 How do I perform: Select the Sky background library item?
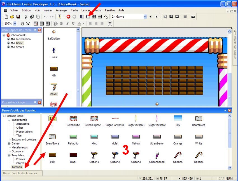[x=178, y=121]
